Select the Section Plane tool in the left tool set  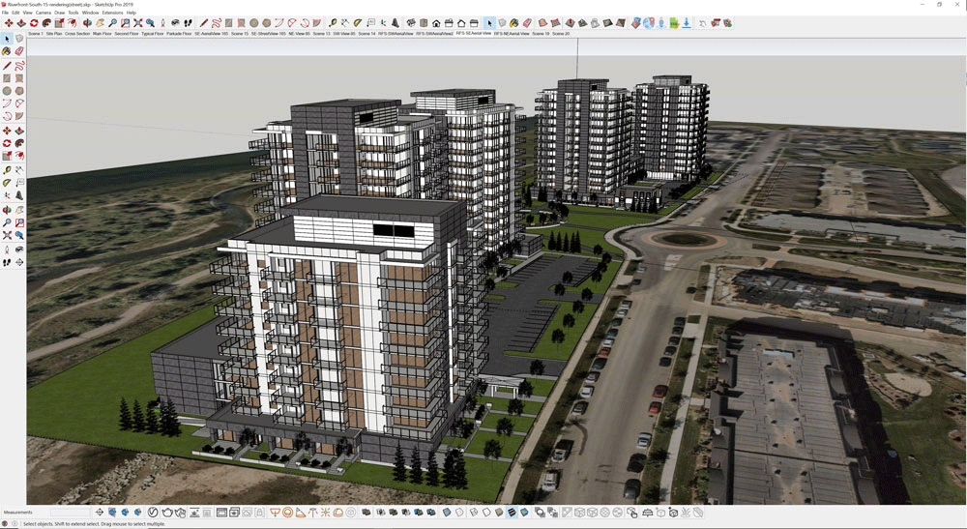click(x=19, y=262)
